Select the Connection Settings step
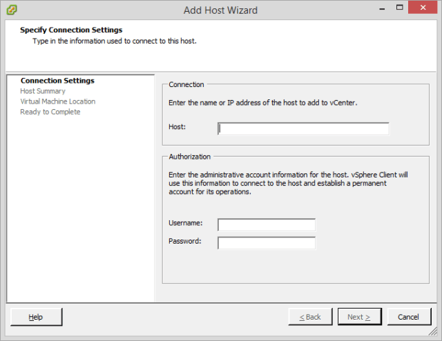This screenshot has height=341, width=442. click(x=57, y=81)
